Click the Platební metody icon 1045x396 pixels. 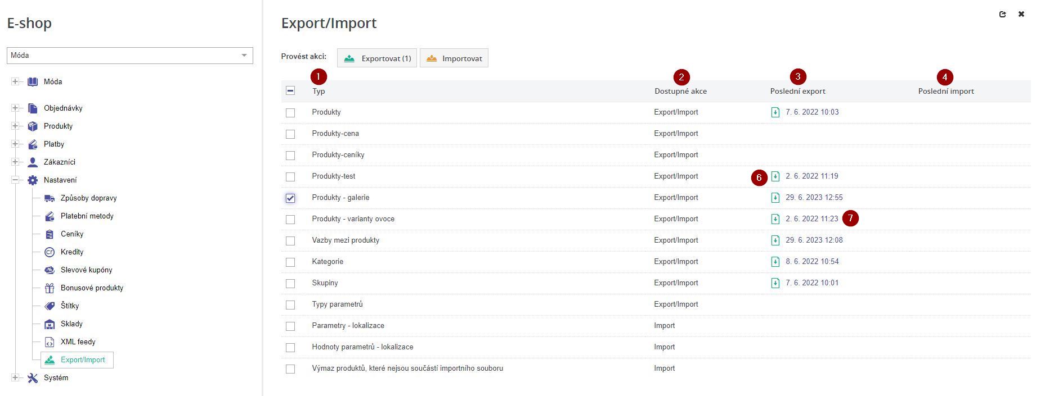50,216
